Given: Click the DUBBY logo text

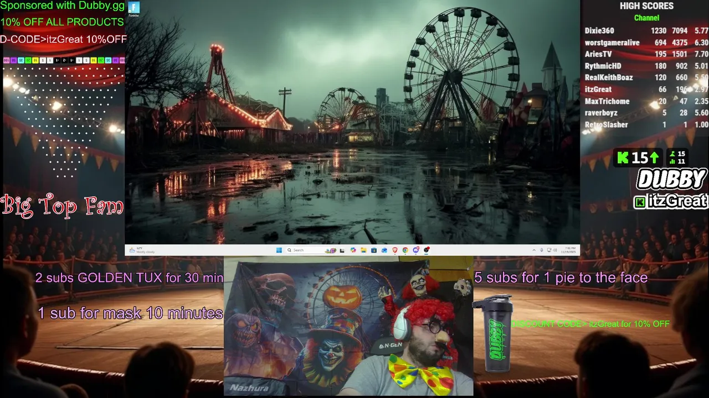Looking at the screenshot, I should coord(671,180).
